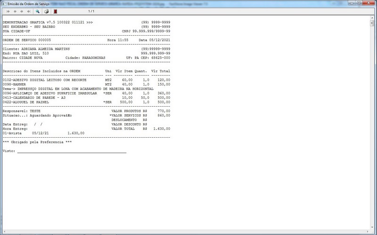Click the 0096-APLICAÇÃO DE ADESIVO item line
This screenshot has width=377, height=235.
click(x=86, y=93)
